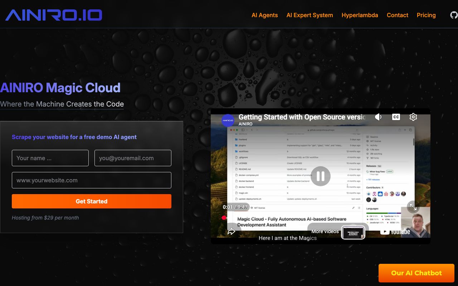This screenshot has height=286, width=458.
Task: Open the More videos thumbnail preview
Action: tap(353, 232)
